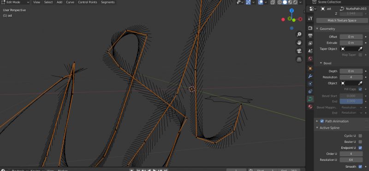The width and height of the screenshot is (369, 171).
Task: Open the World properties tab
Action: [310, 59]
